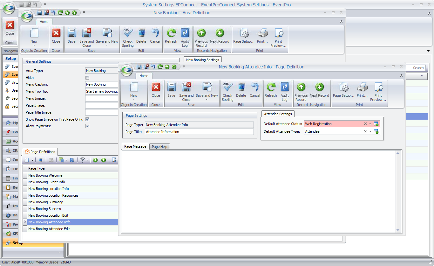The height and width of the screenshot is (266, 434).
Task: Click quick-access refresh icon in Page Definition title bar
Action: coord(160,67)
